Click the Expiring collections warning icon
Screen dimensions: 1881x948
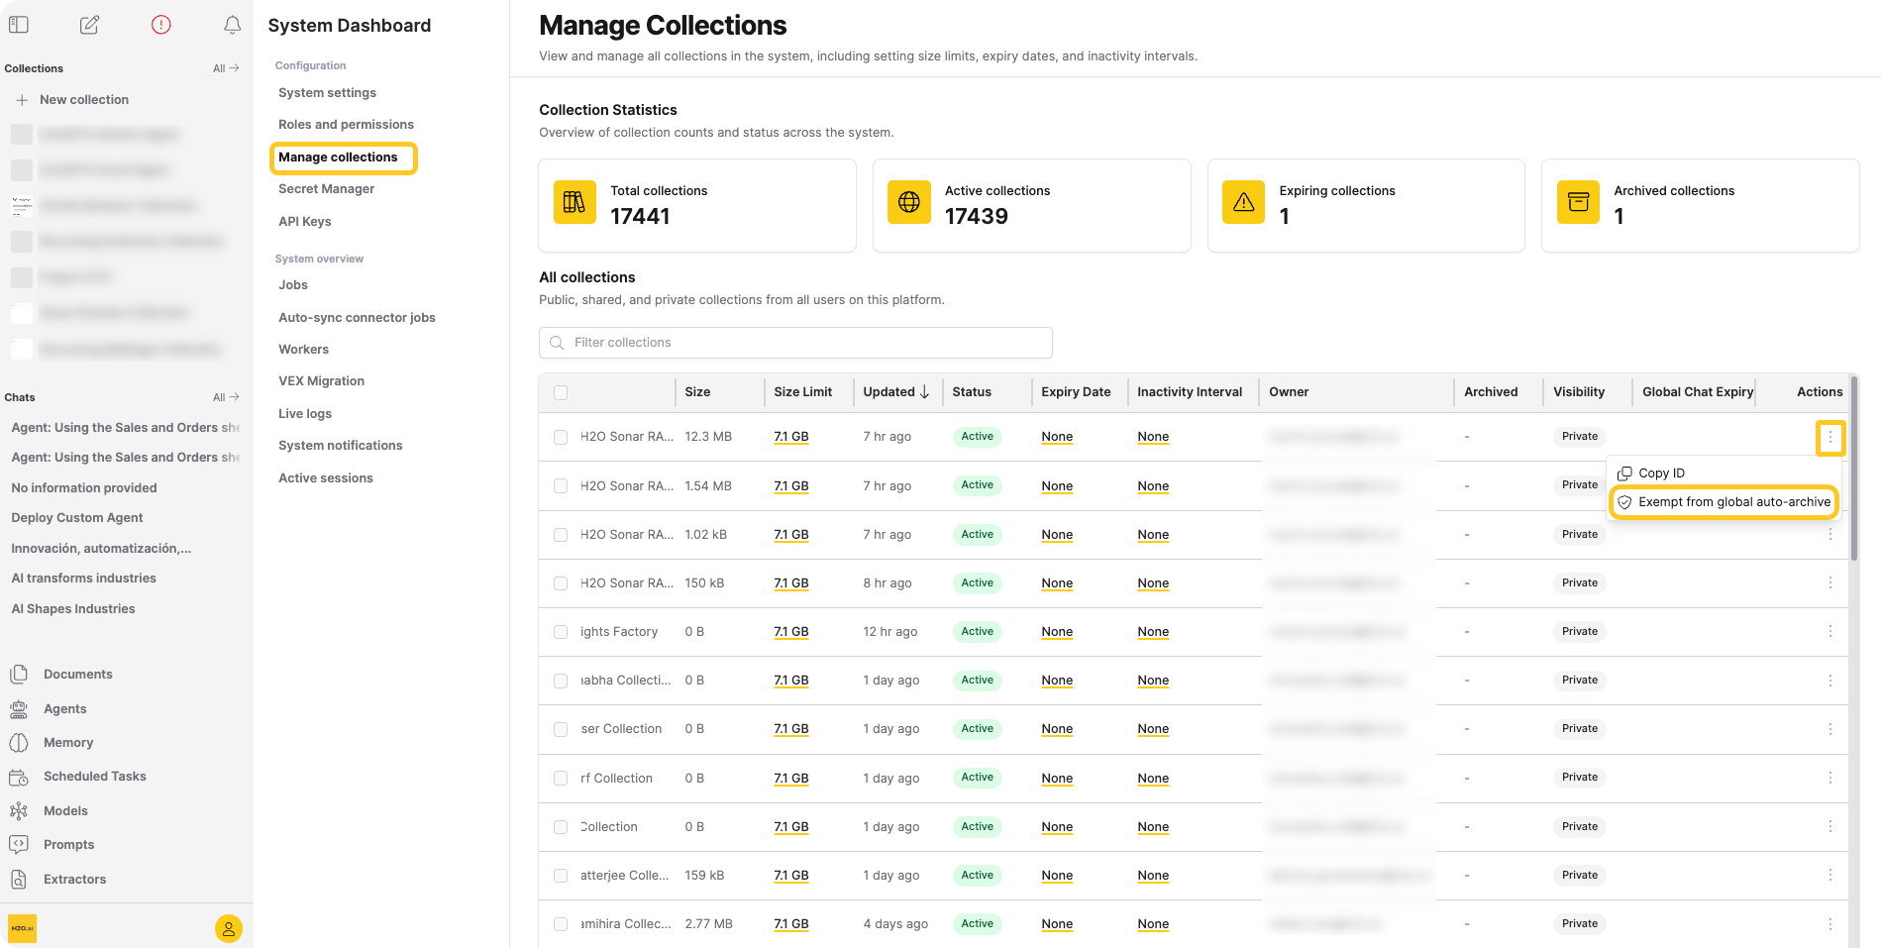[x=1244, y=202]
